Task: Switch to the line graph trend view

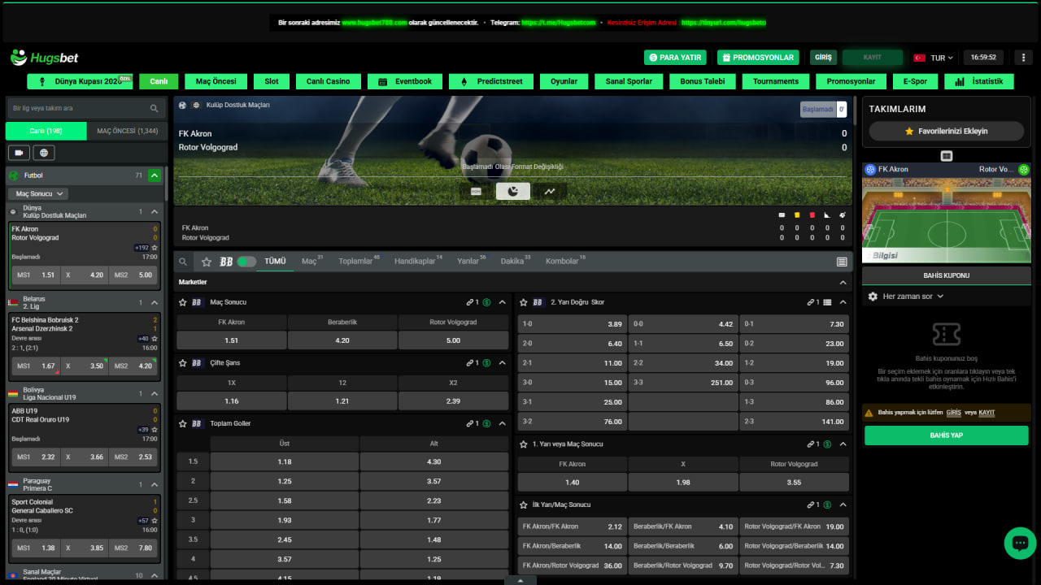Action: coord(551,191)
